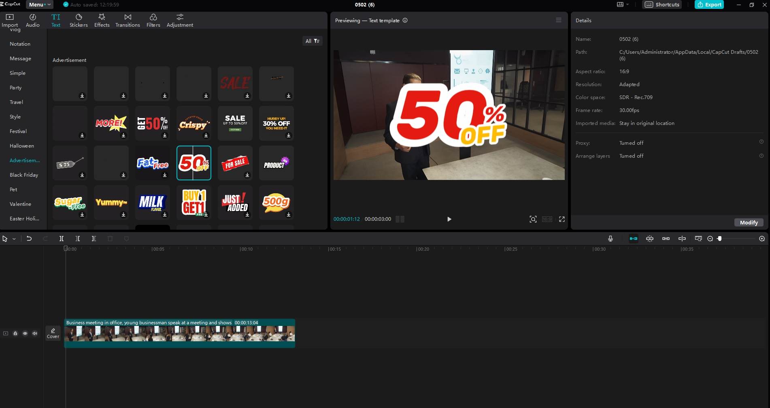Screen dimensions: 770x408
Task: Select the Split tool in timeline toolbar
Action: click(x=62, y=239)
